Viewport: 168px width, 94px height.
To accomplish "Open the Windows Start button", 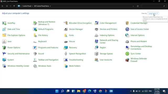I will tap(57, 91).
